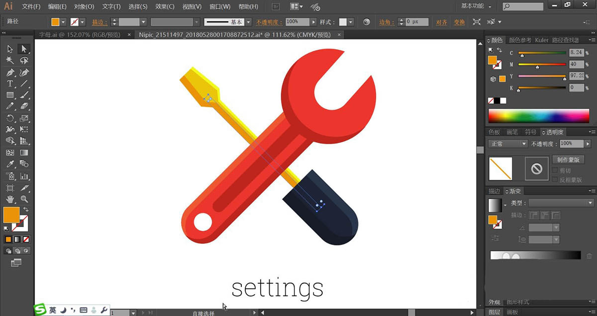Click the 边角 link in control bar
Screen dimensions: 597x316
click(x=387, y=22)
